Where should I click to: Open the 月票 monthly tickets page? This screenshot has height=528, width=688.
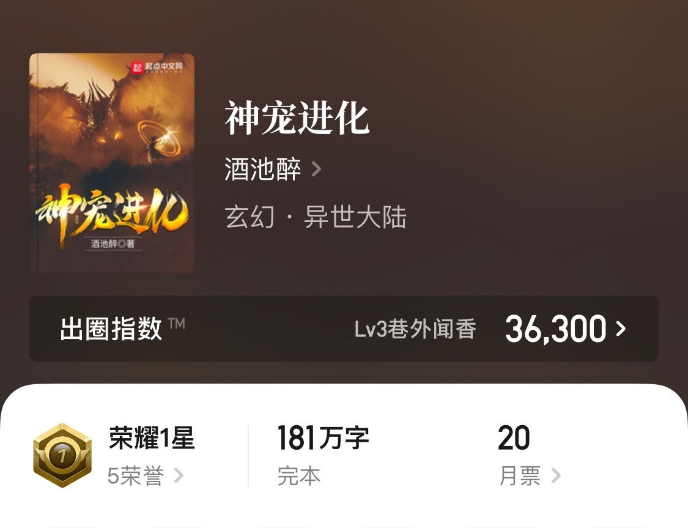point(519,476)
